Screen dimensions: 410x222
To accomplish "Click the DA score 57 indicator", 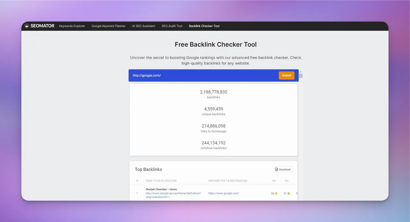I will (x=287, y=194).
